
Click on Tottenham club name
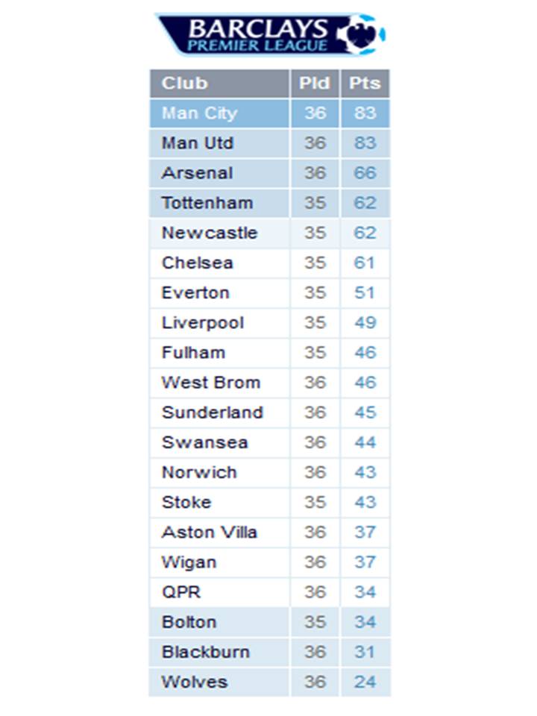click(207, 203)
